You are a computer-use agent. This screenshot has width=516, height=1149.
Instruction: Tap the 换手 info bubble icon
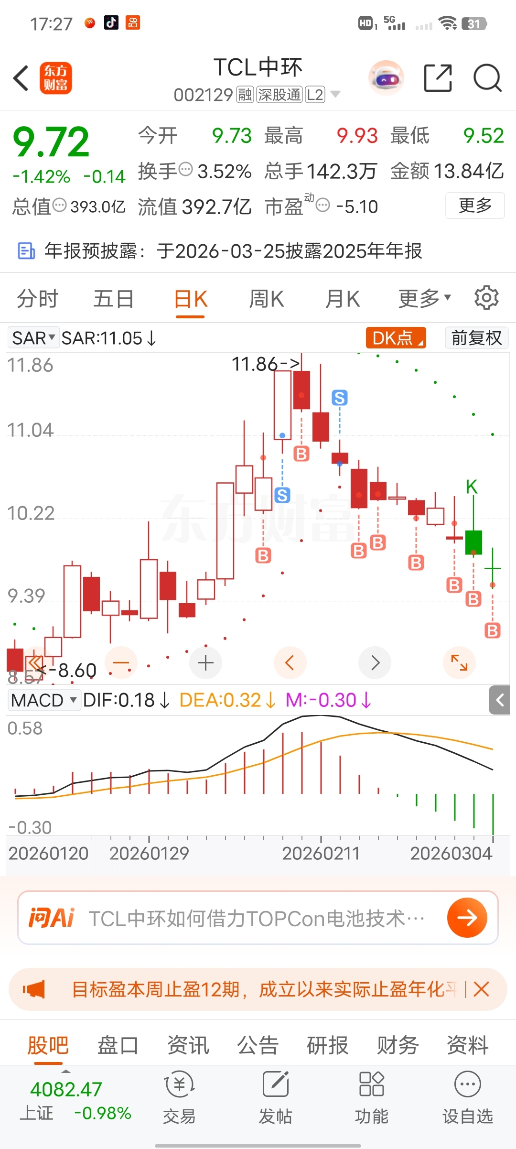(185, 169)
